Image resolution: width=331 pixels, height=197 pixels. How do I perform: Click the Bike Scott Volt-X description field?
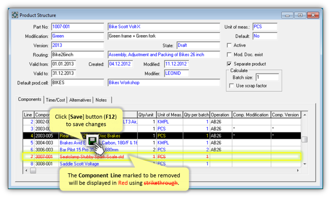pos(164,27)
